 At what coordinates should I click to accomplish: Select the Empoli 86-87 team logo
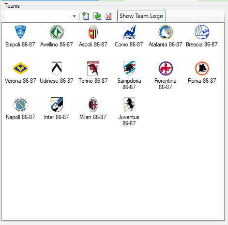(x=20, y=32)
